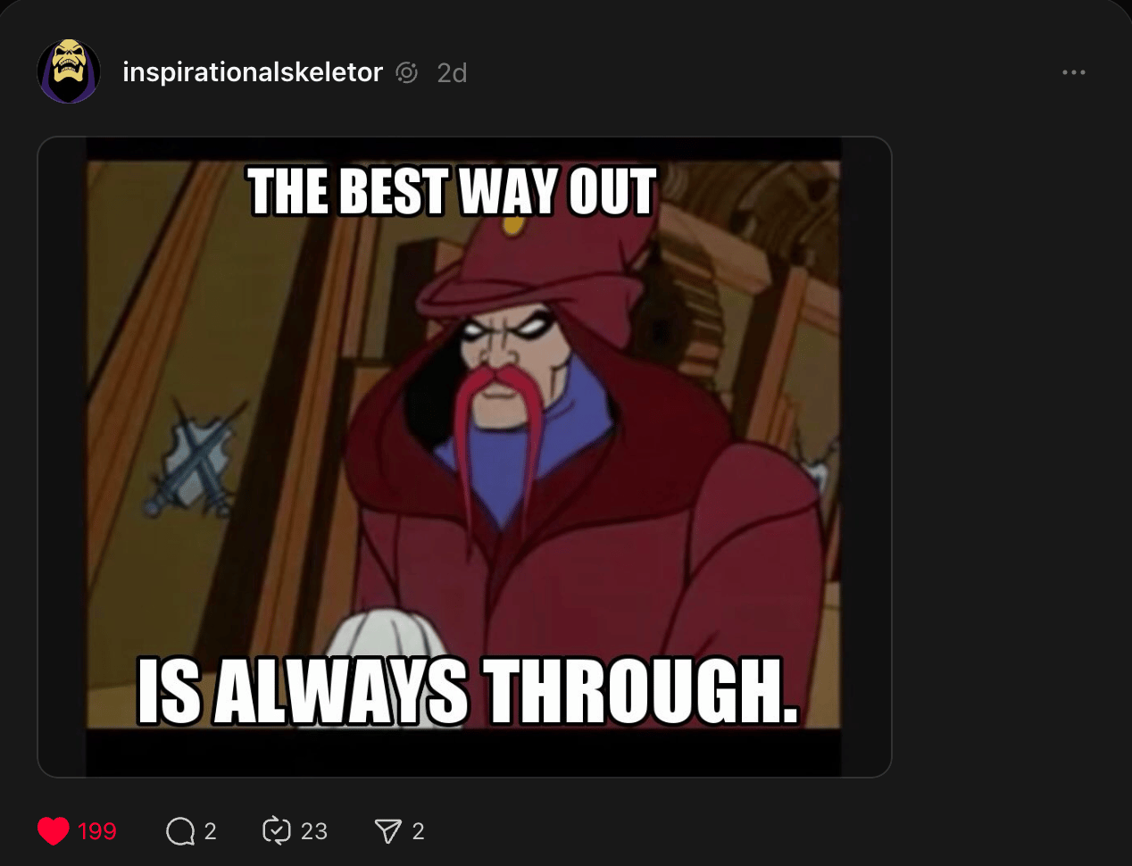1132x866 pixels.
Task: Open the inspirationalskeletor username link
Action: click(x=253, y=72)
